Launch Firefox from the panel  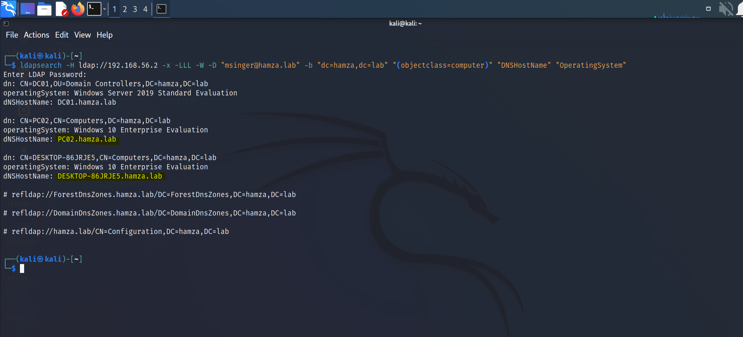click(78, 9)
